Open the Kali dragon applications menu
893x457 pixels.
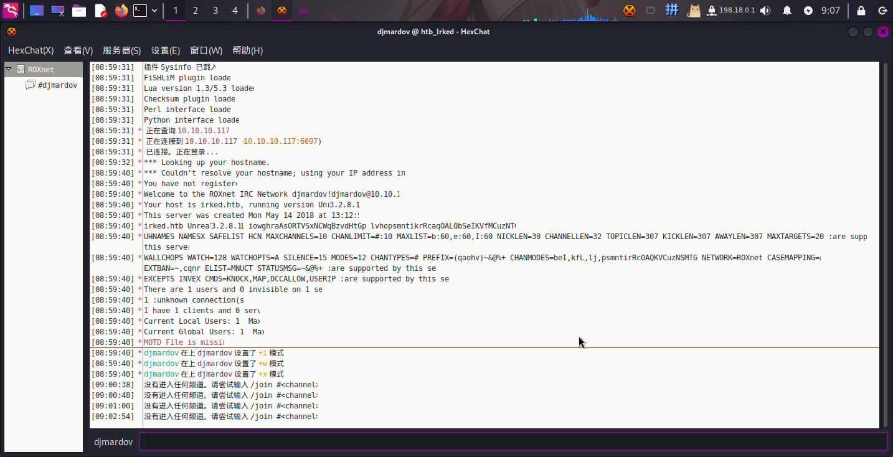(11, 11)
